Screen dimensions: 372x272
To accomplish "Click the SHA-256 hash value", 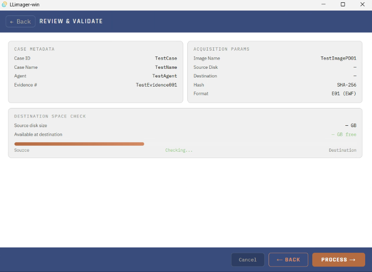I will tap(346, 85).
